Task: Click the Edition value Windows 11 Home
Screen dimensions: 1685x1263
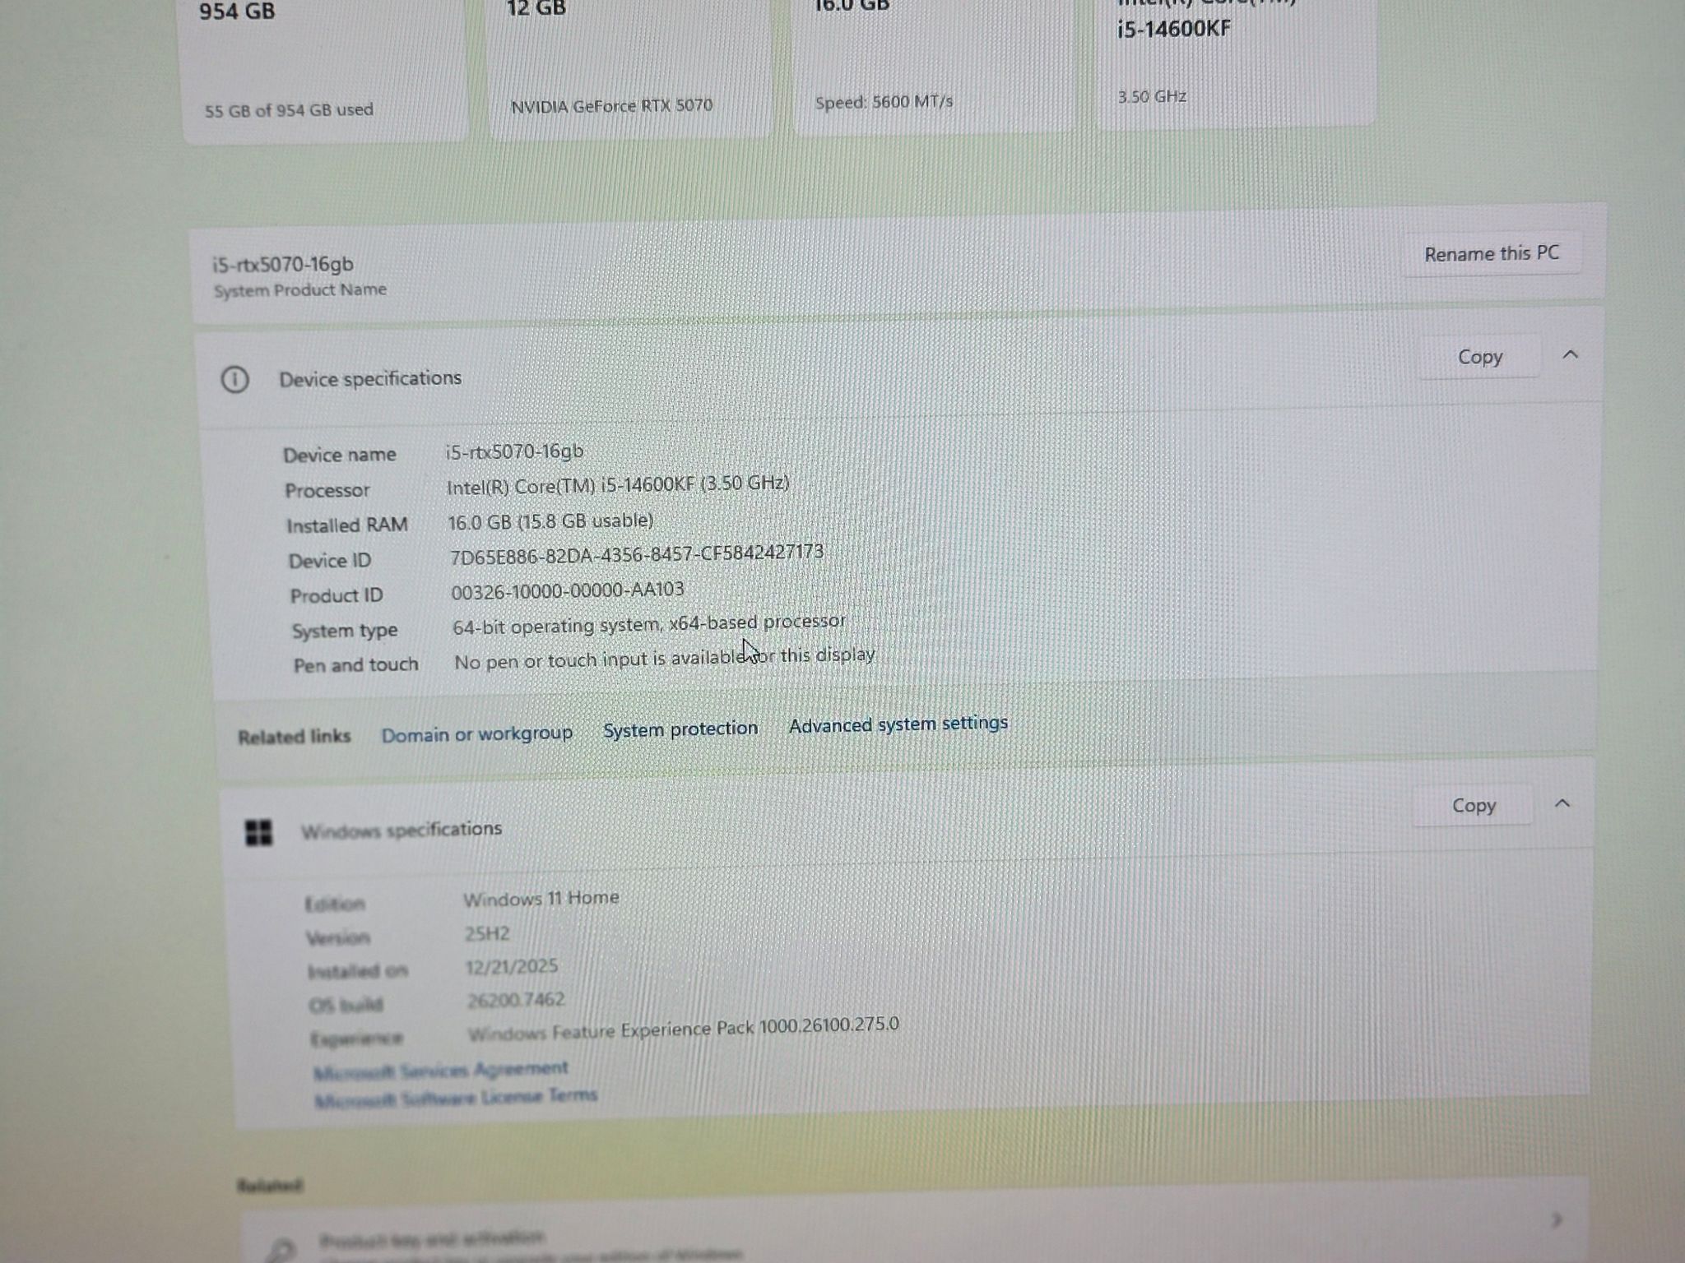Action: (x=541, y=898)
